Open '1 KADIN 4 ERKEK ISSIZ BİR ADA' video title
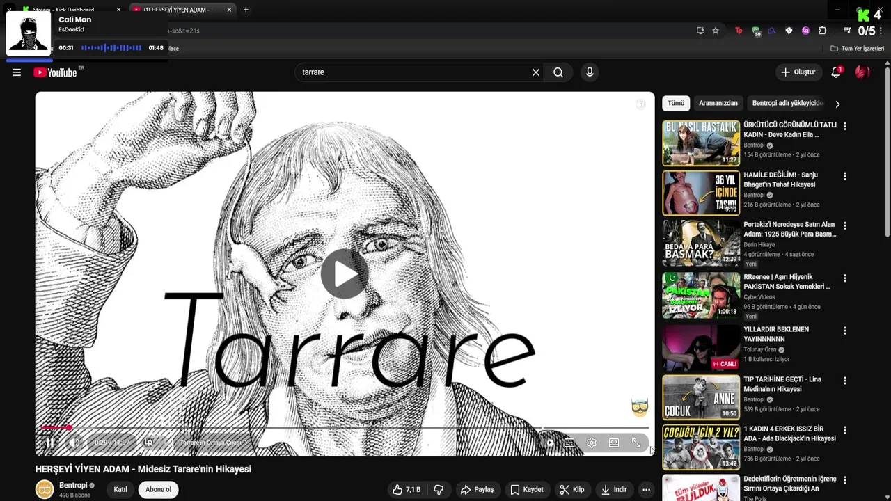 pyautogui.click(x=789, y=434)
